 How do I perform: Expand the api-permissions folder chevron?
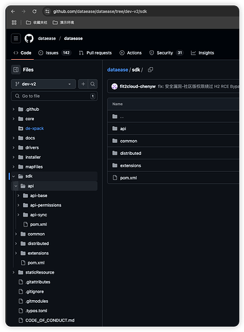pyautogui.click(x=19, y=205)
